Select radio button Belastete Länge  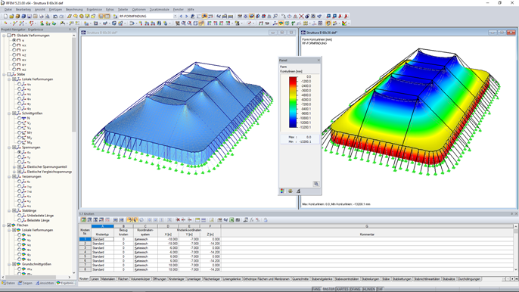[x=20, y=220]
